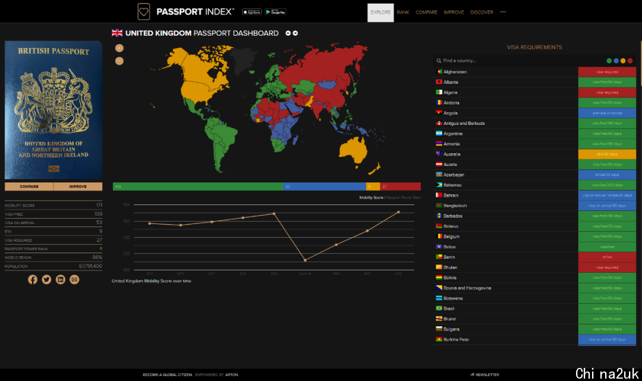This screenshot has width=642, height=381.
Task: Click the Brazil flag icon
Action: [x=439, y=308]
